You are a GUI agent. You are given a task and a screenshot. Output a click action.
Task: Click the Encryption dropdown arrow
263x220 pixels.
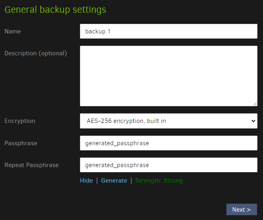pyautogui.click(x=253, y=121)
